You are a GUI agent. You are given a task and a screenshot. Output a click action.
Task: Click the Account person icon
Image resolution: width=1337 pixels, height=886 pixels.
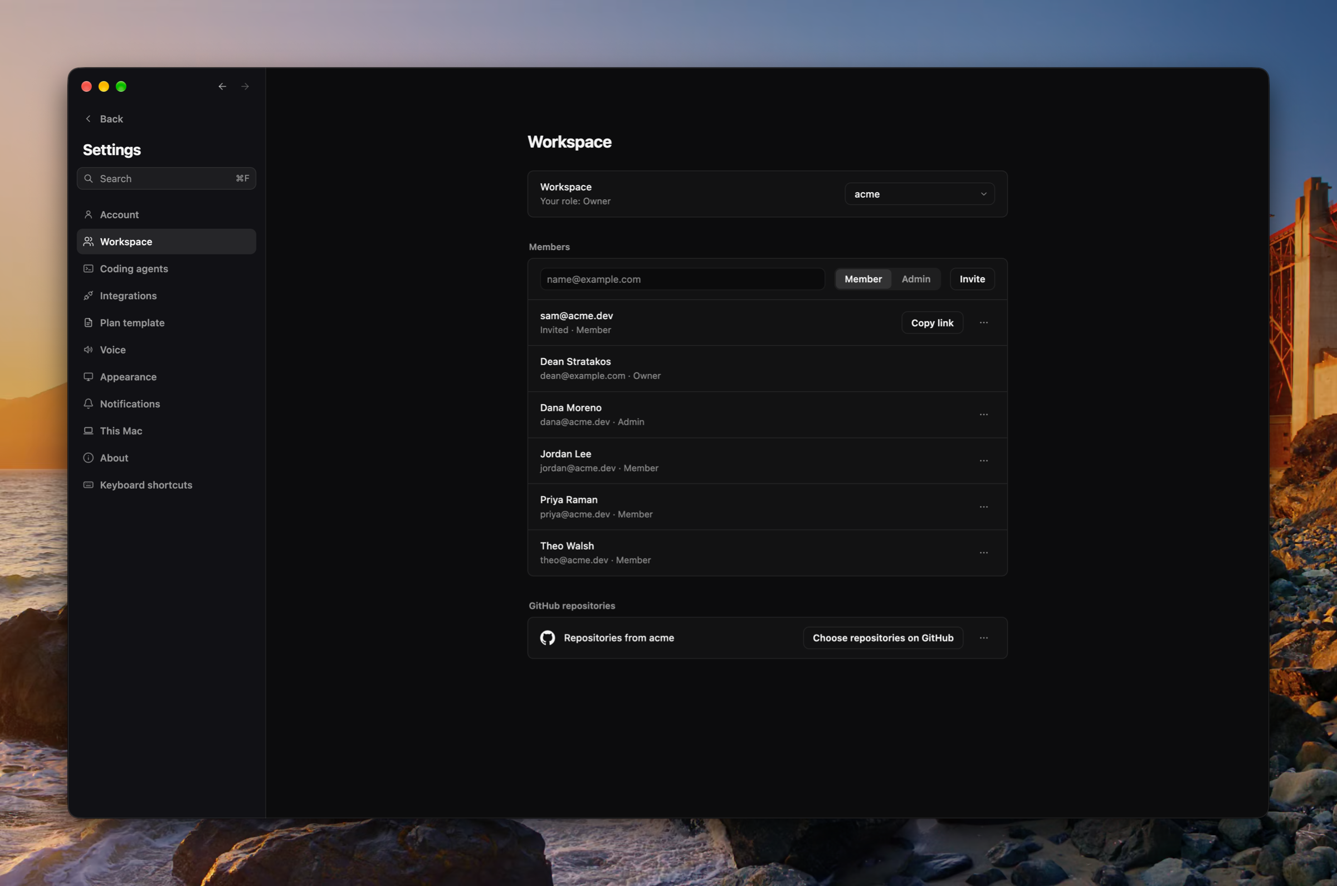89,215
